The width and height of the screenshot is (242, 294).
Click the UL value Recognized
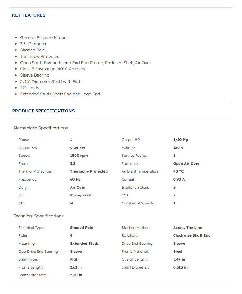point(80,195)
